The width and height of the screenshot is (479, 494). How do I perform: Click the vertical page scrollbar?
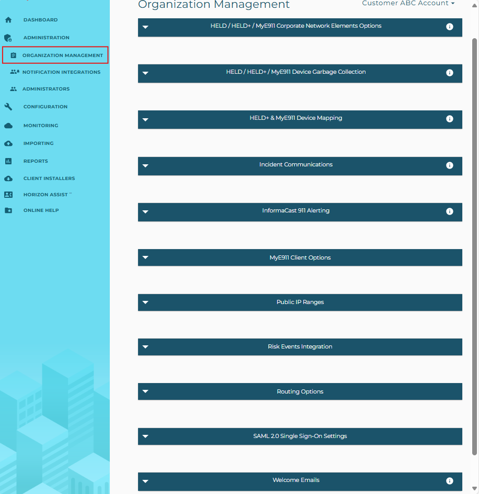click(475, 246)
